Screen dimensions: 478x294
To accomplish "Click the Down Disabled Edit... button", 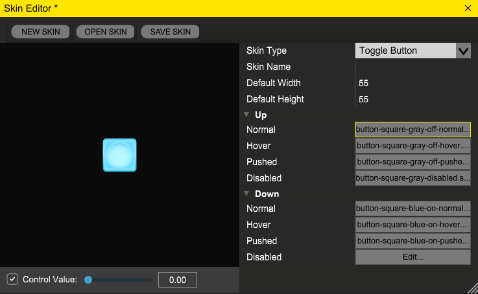I will click(x=412, y=257).
